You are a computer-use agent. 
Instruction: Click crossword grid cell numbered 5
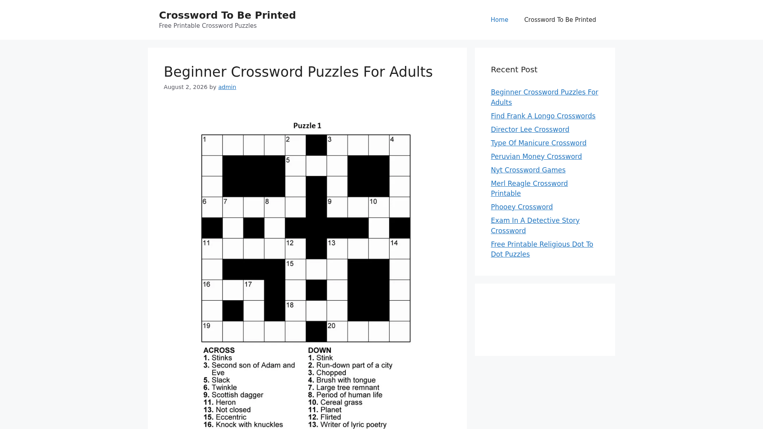[295, 166]
